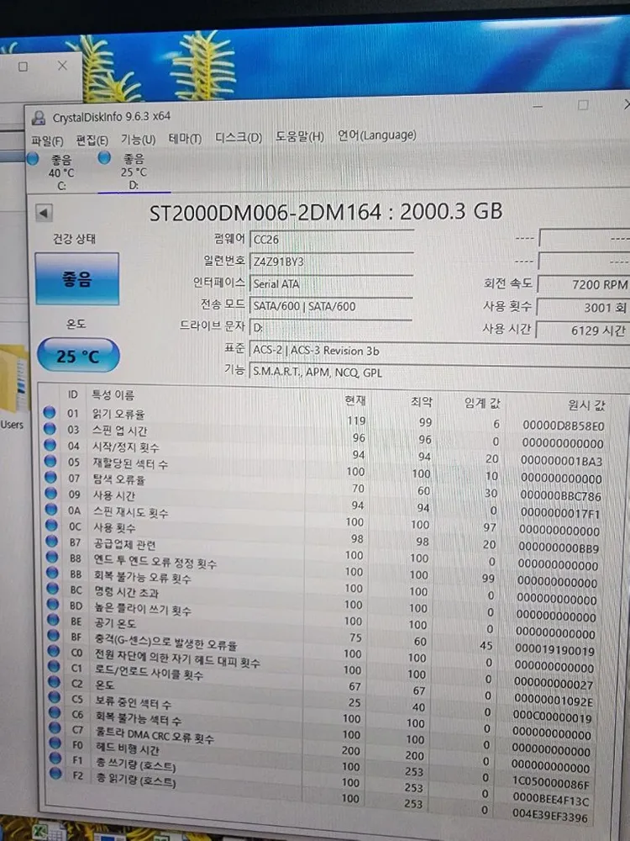Viewport: 630px width, 841px height.
Task: Click status icon for ID BC 명령 시간 초과
Action: click(x=52, y=589)
